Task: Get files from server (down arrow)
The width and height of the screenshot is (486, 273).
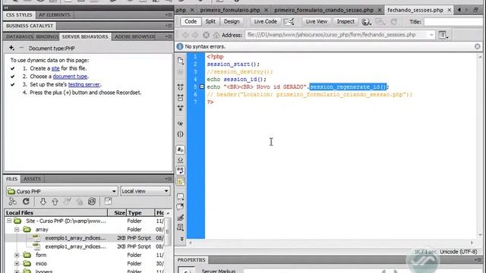Action: (x=43, y=202)
